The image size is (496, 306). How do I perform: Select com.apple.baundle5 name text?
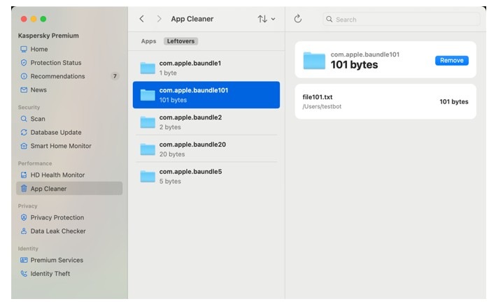(190, 172)
